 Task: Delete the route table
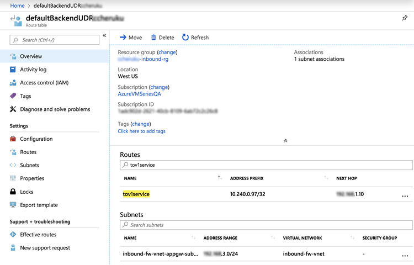click(162, 38)
